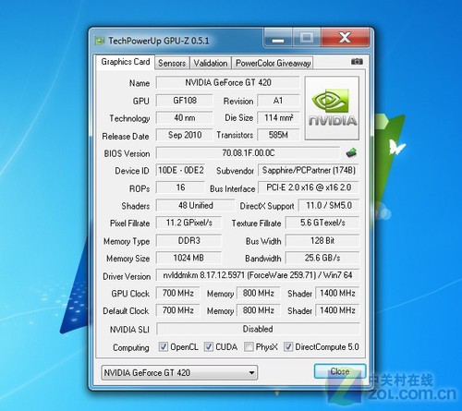This screenshot has width=462, height=411.
Task: Click the Driver Version field nvlddmkm 8.17.12.5971
Action: 258,275
